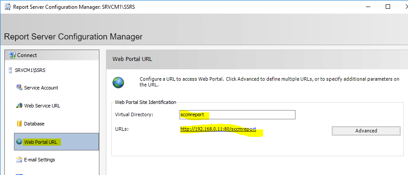This screenshot has height=175, width=408.
Task: Select SRVCM1\SSRS server name text
Action: tap(30, 70)
